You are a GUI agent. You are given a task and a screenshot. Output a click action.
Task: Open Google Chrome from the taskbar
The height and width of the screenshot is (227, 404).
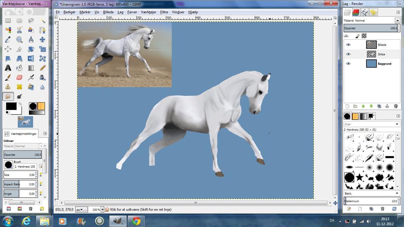pyautogui.click(x=136, y=221)
